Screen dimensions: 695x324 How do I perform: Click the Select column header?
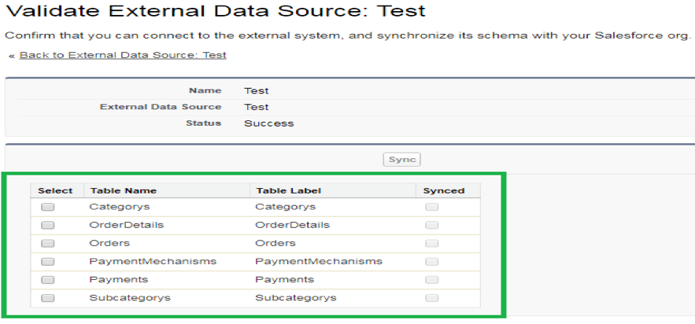click(x=55, y=191)
